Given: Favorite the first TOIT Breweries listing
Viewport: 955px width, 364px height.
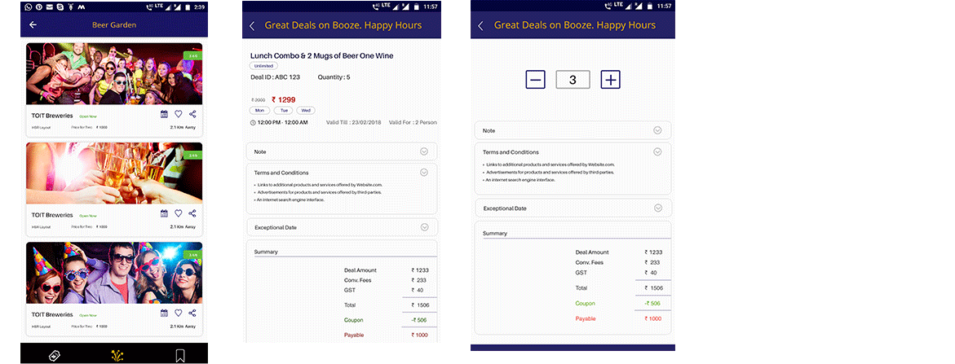Looking at the screenshot, I should [179, 115].
